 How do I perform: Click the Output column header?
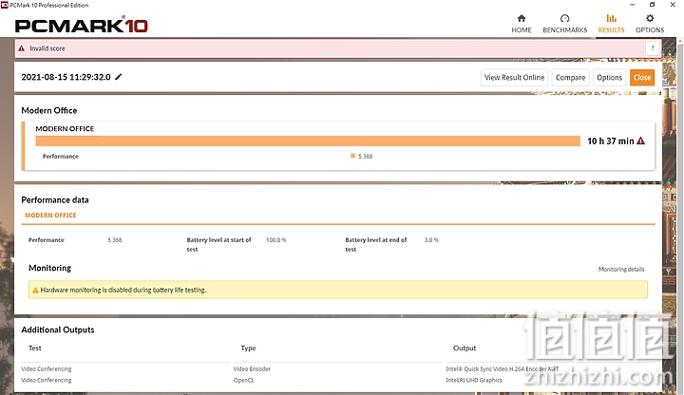(x=465, y=348)
